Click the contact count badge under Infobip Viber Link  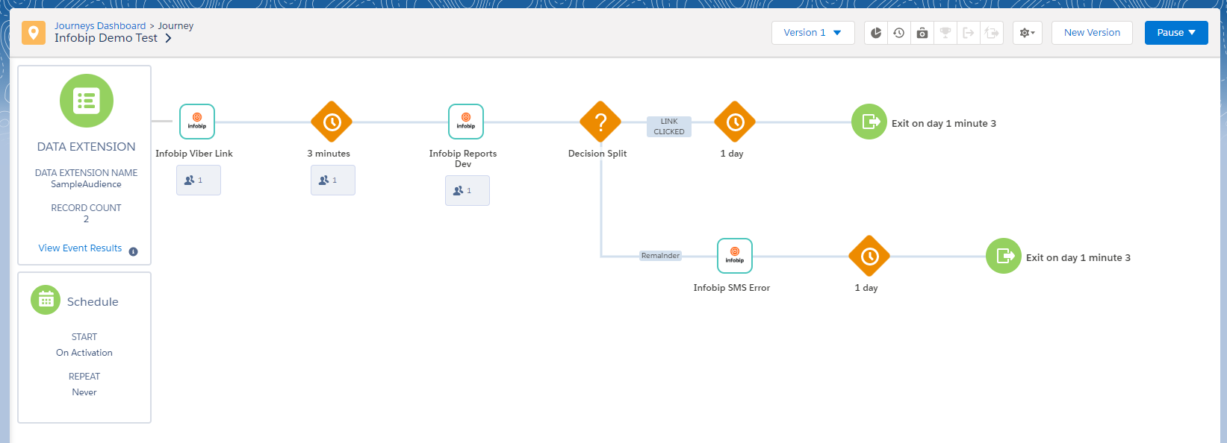point(199,180)
